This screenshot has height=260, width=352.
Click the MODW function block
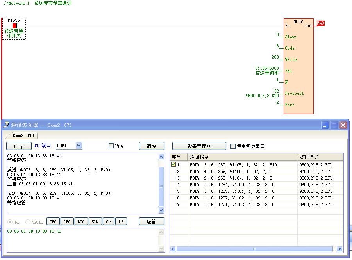tap(298, 66)
